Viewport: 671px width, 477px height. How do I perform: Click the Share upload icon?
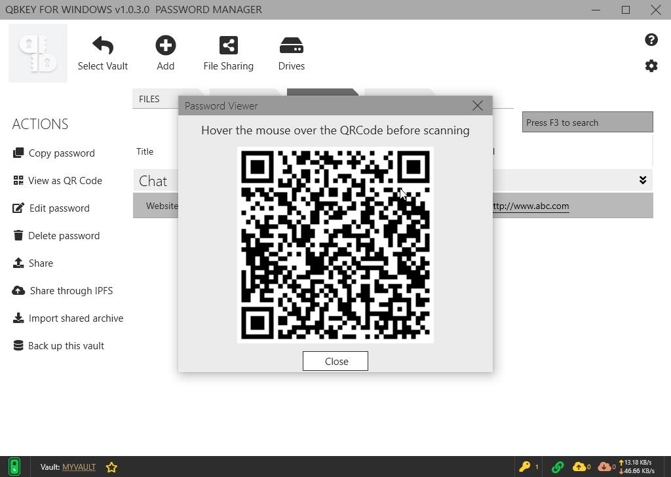[x=18, y=263]
